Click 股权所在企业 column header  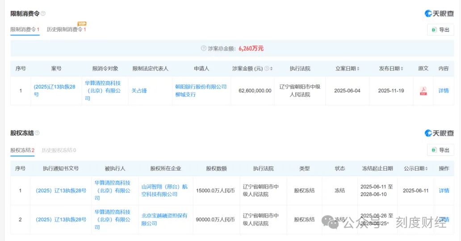(166, 168)
